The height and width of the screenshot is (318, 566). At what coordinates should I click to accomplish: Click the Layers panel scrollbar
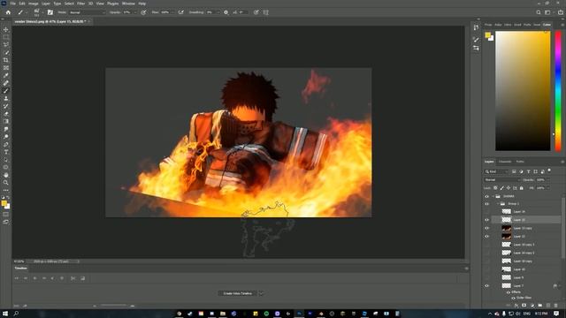click(563, 227)
